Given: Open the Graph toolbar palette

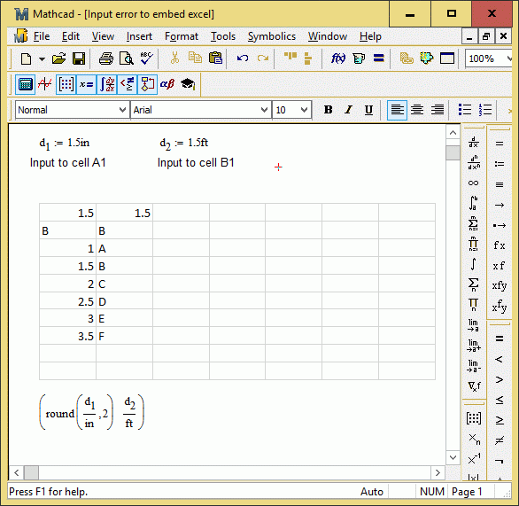Looking at the screenshot, I should click(x=45, y=84).
